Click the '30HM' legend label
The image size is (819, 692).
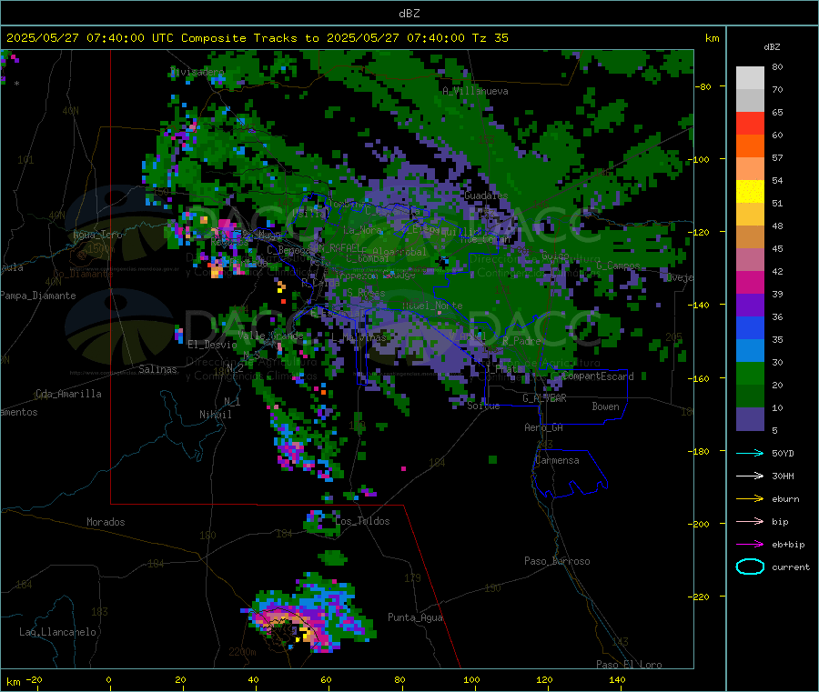pos(783,476)
